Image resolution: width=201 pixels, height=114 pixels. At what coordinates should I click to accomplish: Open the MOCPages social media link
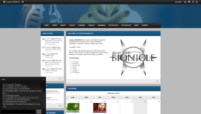click(x=76, y=72)
